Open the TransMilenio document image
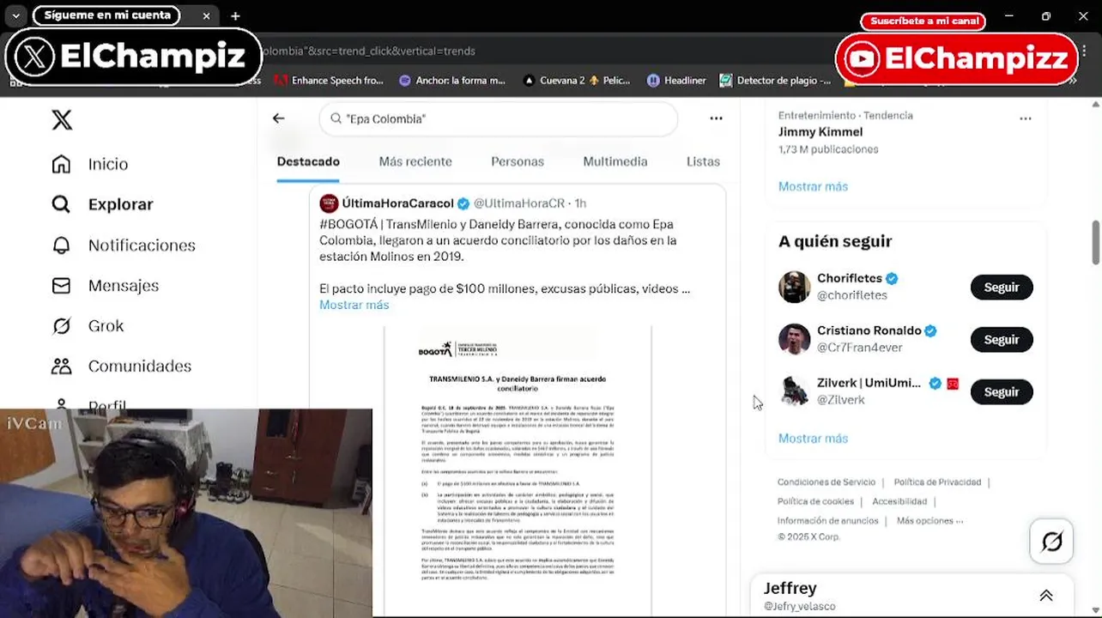The image size is (1102, 618). point(518,472)
